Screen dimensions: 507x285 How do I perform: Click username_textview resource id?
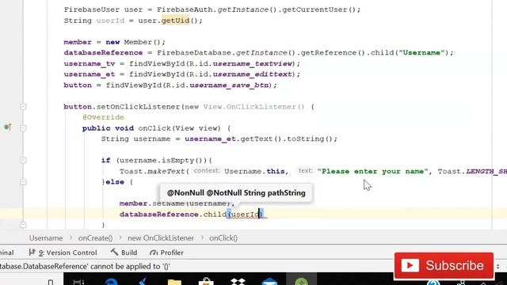[252, 63]
